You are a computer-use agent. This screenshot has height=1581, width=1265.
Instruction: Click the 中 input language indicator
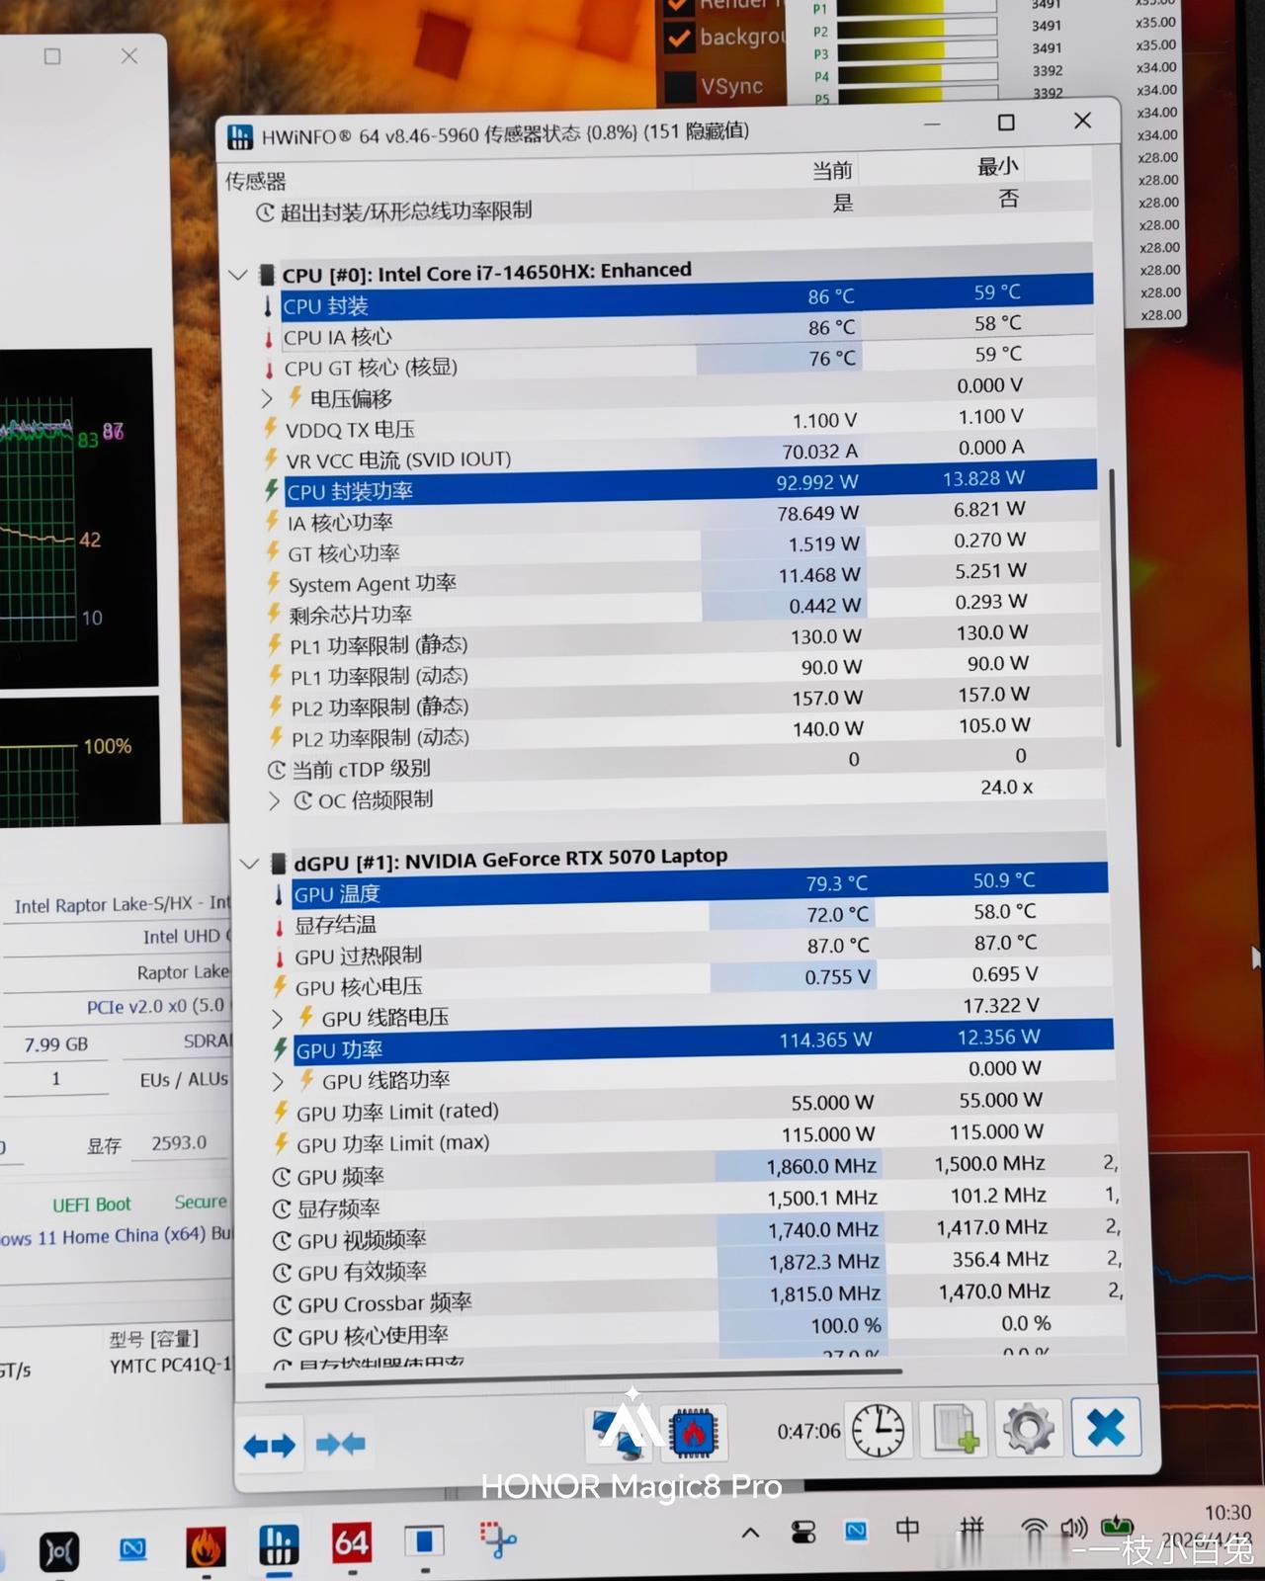point(907,1530)
